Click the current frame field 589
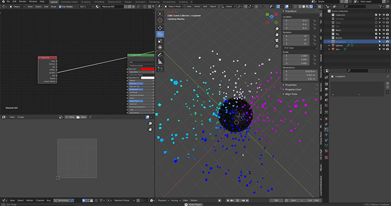 (x=276, y=200)
